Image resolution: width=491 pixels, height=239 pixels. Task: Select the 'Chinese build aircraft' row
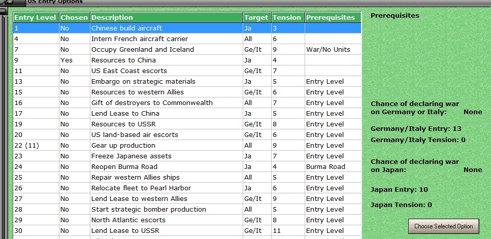click(187, 28)
